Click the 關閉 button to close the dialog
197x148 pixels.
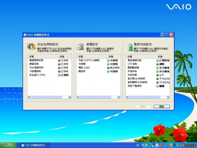tap(162, 107)
